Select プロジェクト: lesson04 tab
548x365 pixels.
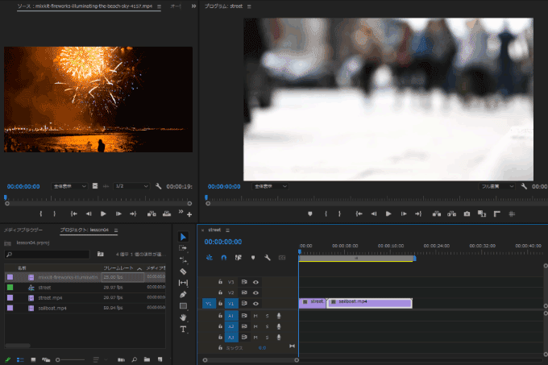coord(84,230)
